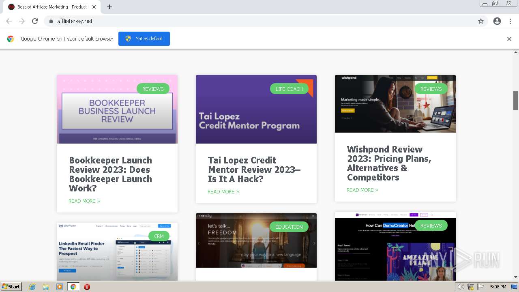Screen dimensions: 519x292
Task: Open Mondly language thumbnail image
Action: point(256,240)
